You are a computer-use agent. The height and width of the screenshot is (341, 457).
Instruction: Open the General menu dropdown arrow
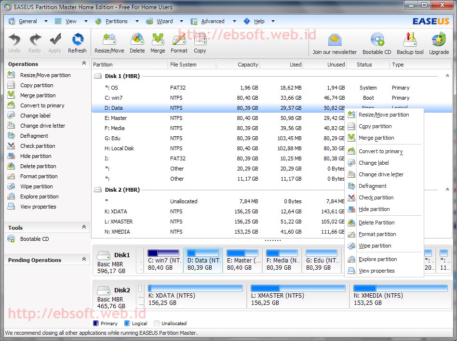(x=46, y=21)
